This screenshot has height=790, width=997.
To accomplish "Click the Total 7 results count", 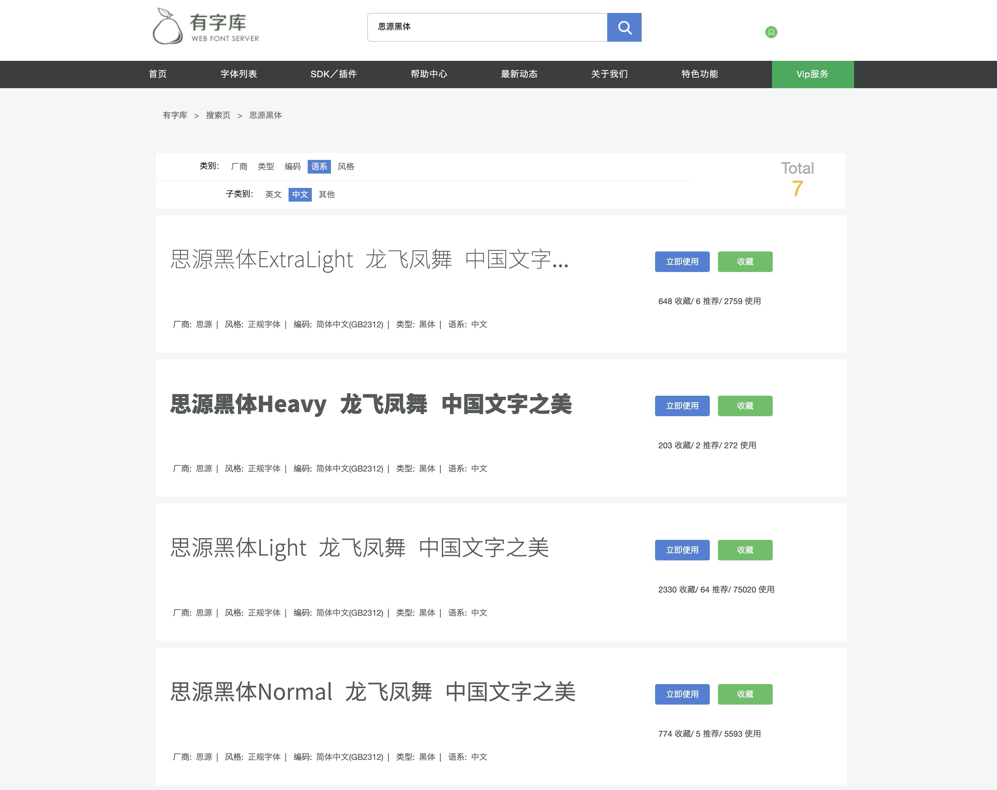I will click(x=797, y=179).
